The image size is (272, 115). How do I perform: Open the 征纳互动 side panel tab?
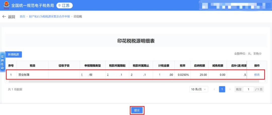[x=2, y=62]
